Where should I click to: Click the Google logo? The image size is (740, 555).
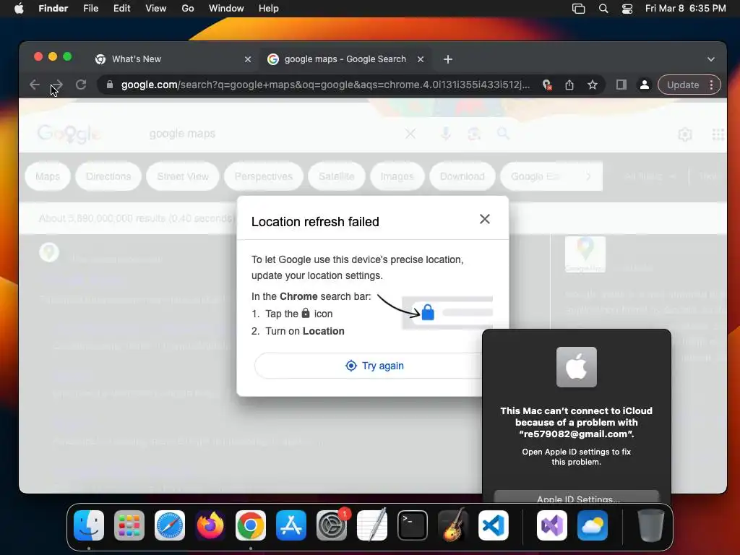coord(69,134)
